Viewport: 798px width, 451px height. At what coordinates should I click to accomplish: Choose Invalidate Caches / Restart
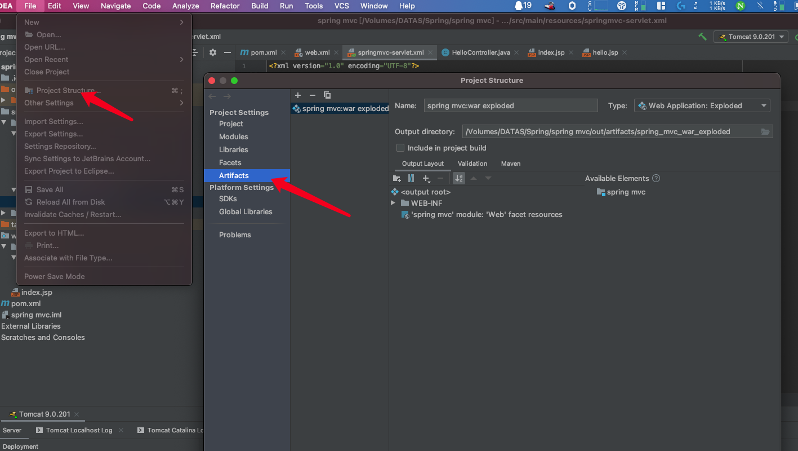click(x=104, y=214)
